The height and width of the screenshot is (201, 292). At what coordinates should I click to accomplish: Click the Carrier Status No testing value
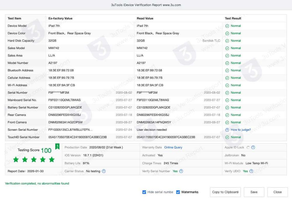pos(93,171)
